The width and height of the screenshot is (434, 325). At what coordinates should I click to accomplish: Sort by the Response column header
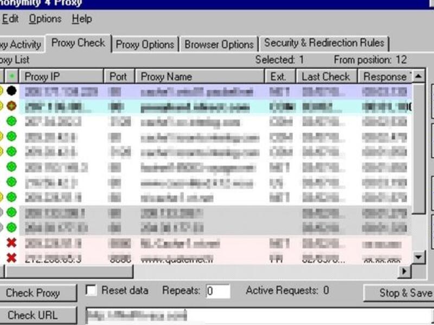click(385, 76)
